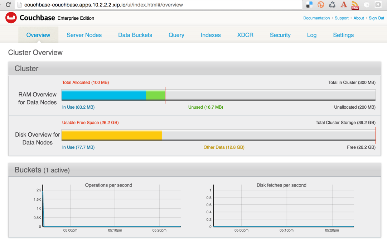
Task: Sign out of Couchbase console
Action: (x=376, y=18)
